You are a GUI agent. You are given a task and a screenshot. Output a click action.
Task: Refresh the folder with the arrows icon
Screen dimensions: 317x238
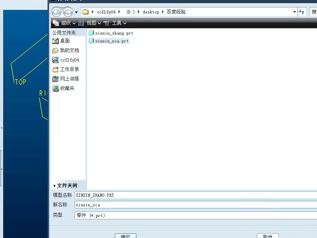click(x=302, y=12)
